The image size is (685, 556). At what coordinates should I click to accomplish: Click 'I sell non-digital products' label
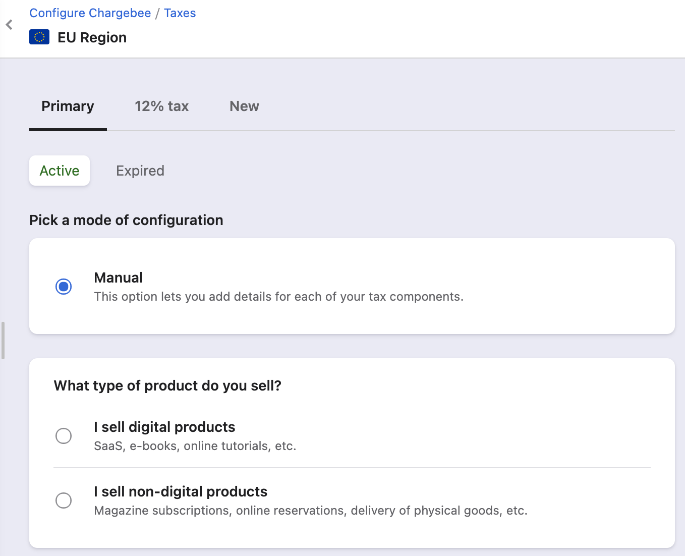181,491
